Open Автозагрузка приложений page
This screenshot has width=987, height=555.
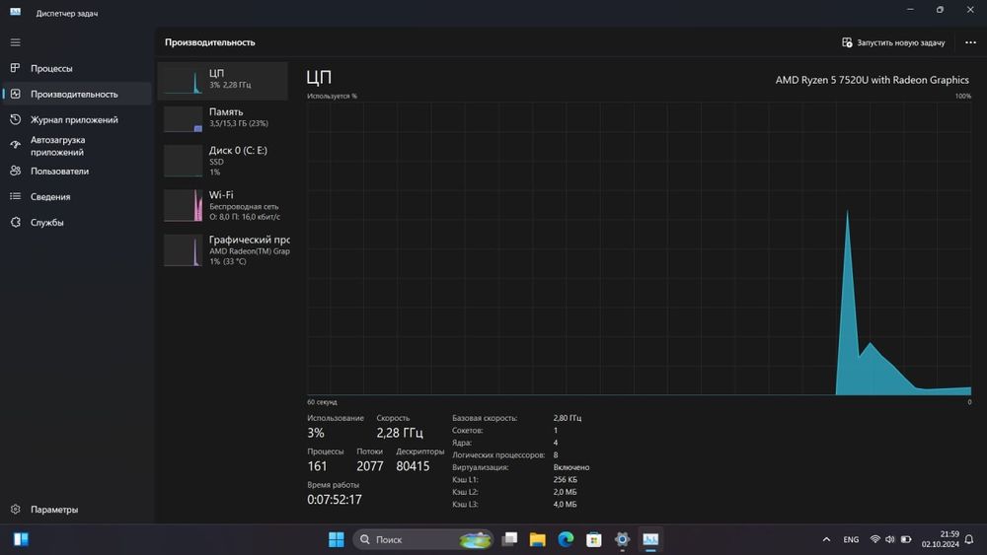coord(76,145)
